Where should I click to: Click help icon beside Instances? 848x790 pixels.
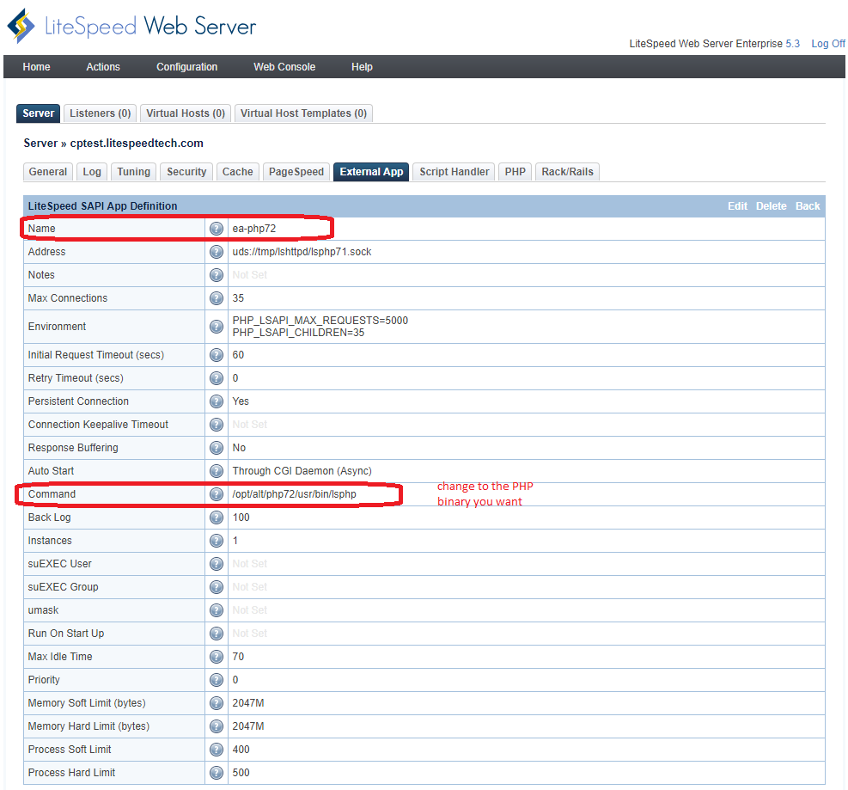[x=217, y=541]
